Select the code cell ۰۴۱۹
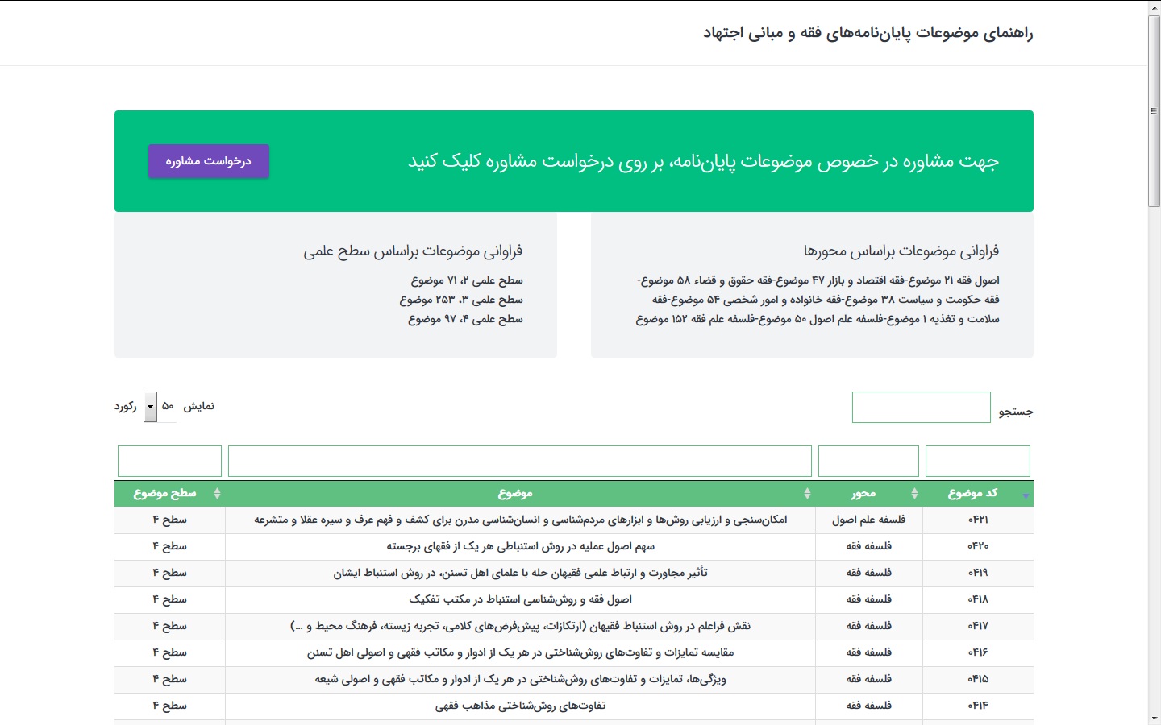The image size is (1161, 725). tap(978, 574)
